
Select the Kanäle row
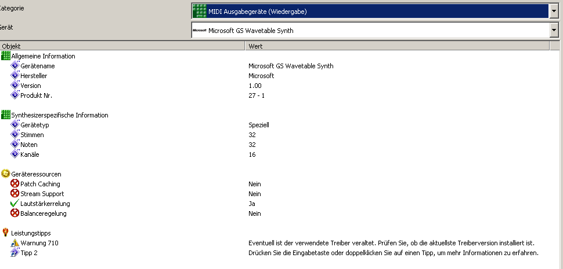point(30,154)
